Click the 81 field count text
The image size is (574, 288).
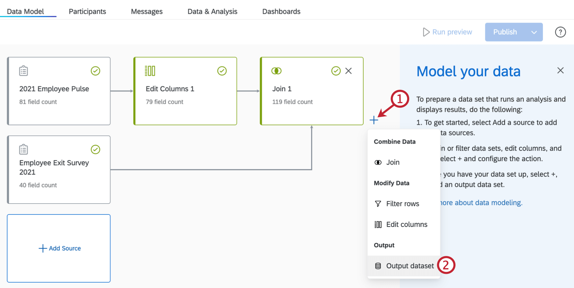click(38, 102)
